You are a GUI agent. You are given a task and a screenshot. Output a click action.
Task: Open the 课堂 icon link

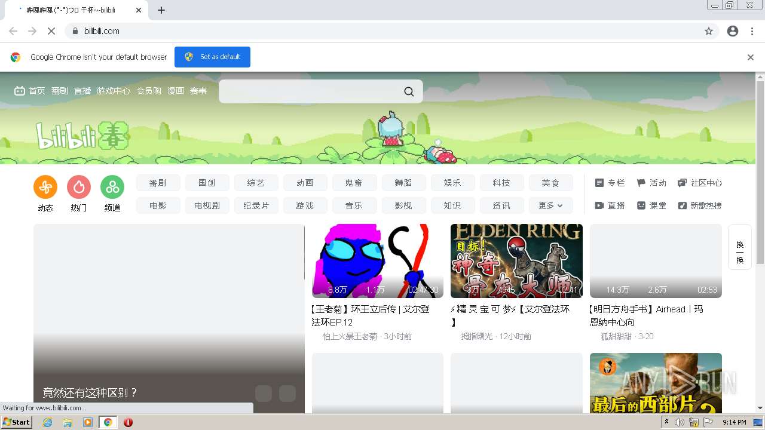[651, 205]
